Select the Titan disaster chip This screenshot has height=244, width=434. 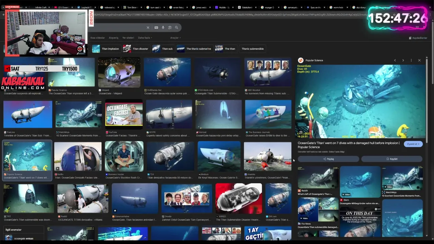pyautogui.click(x=136, y=49)
